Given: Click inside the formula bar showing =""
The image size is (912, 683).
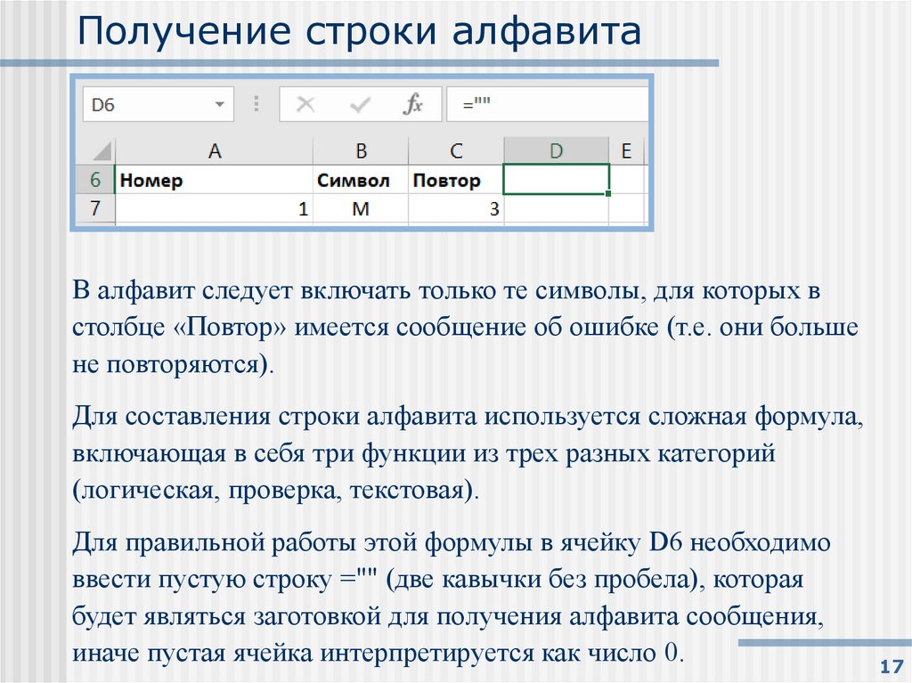Looking at the screenshot, I should [534, 103].
